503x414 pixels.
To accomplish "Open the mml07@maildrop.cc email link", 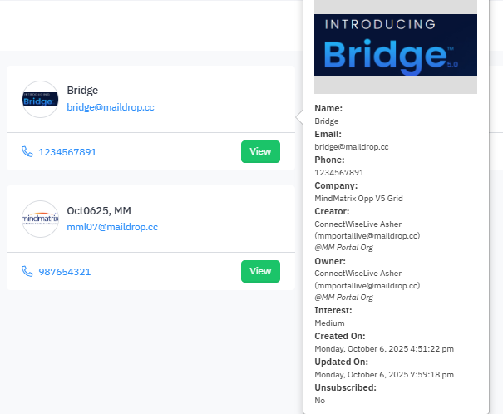I will click(112, 227).
